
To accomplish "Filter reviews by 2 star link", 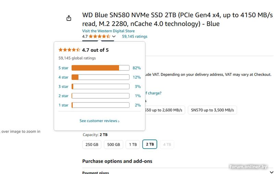I will click(x=63, y=96).
